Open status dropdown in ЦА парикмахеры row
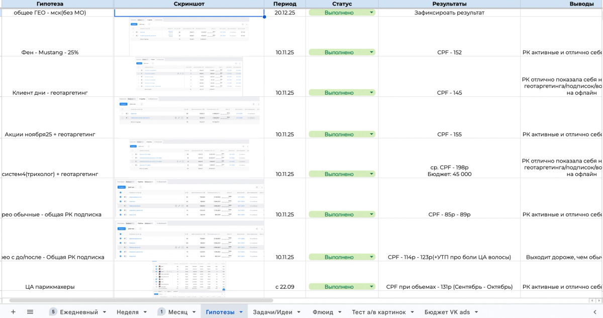The width and height of the screenshot is (603, 318). point(372,287)
